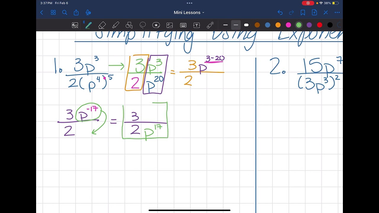Redo the undone stroke
This screenshot has width=379, height=213.
pos(291,12)
